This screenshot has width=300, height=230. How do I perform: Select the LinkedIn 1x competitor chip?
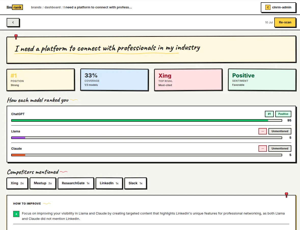pyautogui.click(x=109, y=183)
